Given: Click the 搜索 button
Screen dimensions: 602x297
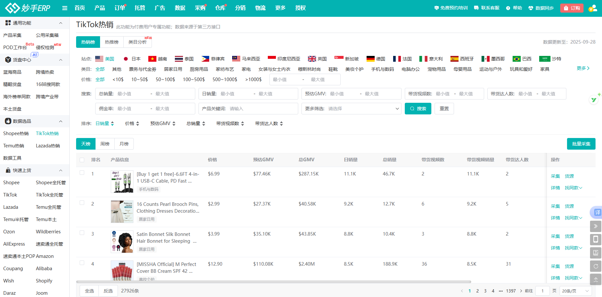Looking at the screenshot, I should [418, 109].
